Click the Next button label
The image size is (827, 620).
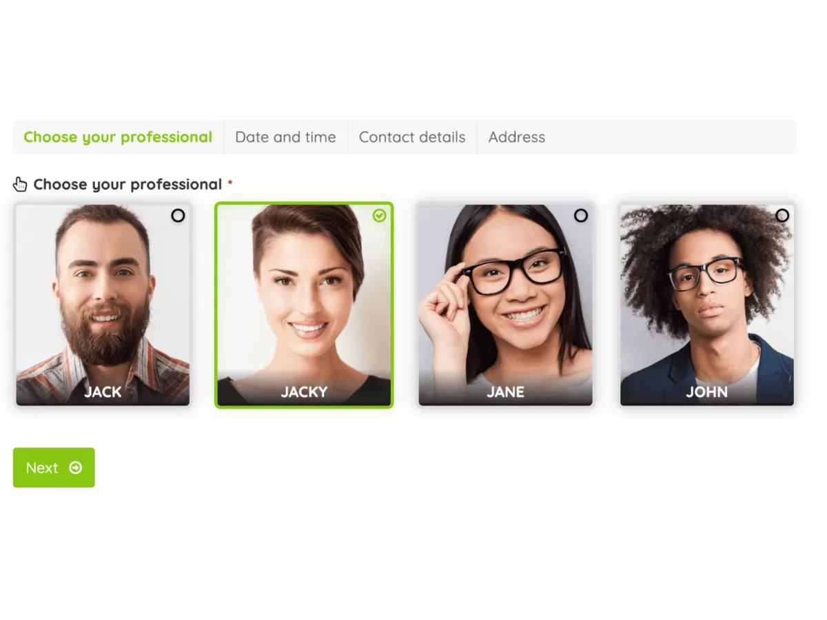[x=42, y=468]
